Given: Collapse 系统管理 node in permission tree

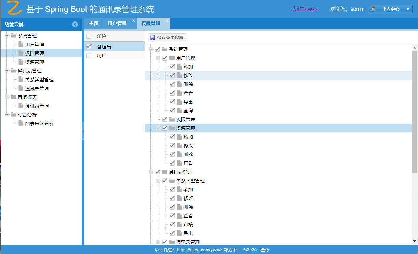Looking at the screenshot, I should (151, 49).
